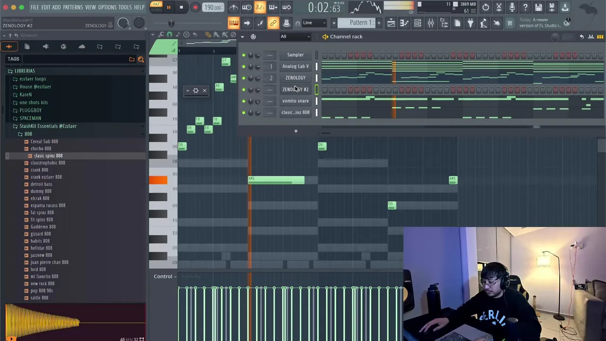Collapse the 808 subfolder
The image size is (606, 341).
click(28, 134)
